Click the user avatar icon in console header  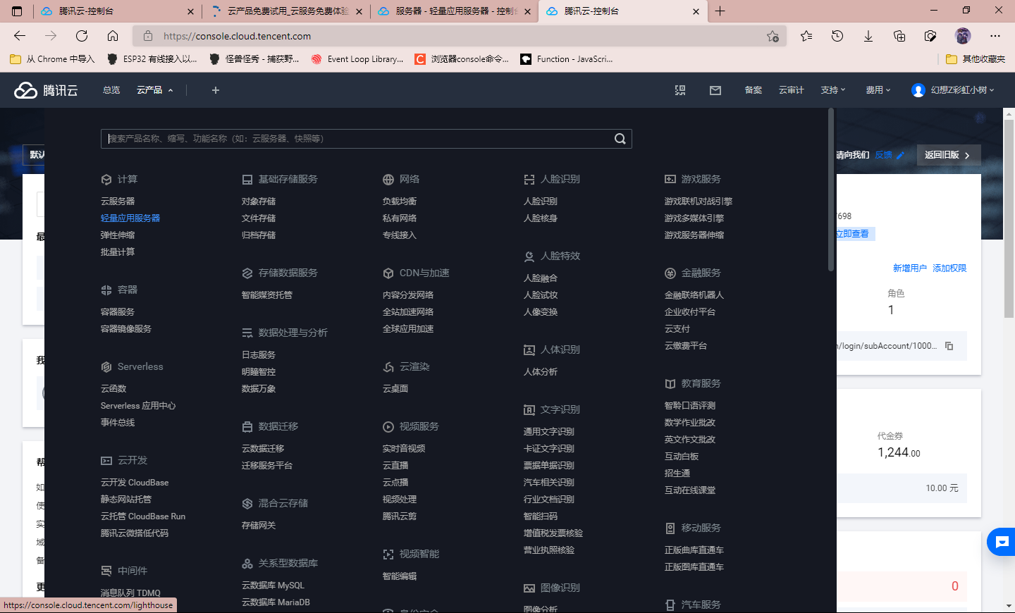tap(918, 90)
